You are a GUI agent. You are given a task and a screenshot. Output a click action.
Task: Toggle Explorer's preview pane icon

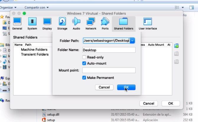coord(191,7)
